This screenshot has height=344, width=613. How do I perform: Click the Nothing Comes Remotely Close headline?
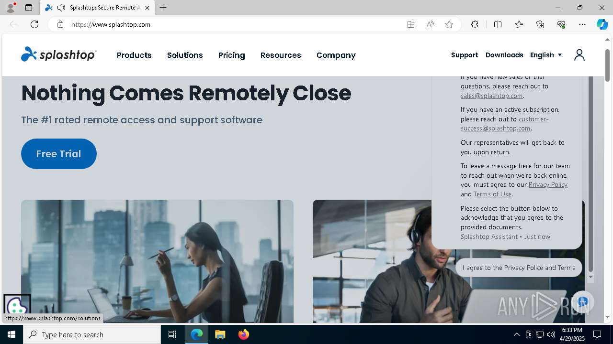coord(186,93)
